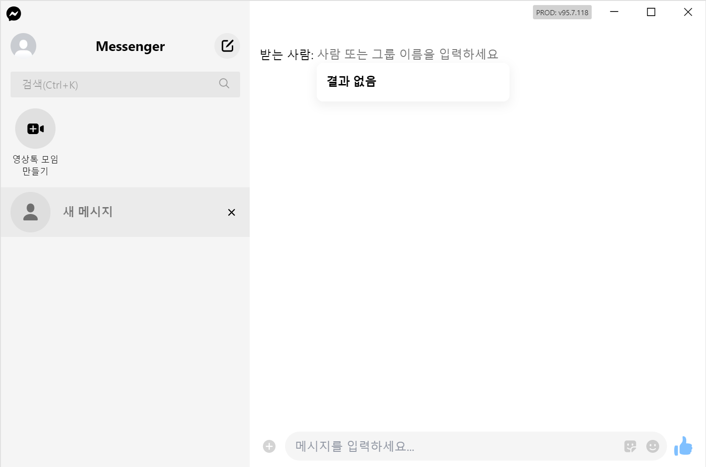Close the 새 메시지 draft with the X
The width and height of the screenshot is (706, 467).
pos(231,212)
